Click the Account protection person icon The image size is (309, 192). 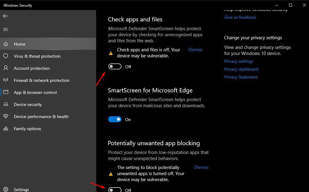click(6, 68)
